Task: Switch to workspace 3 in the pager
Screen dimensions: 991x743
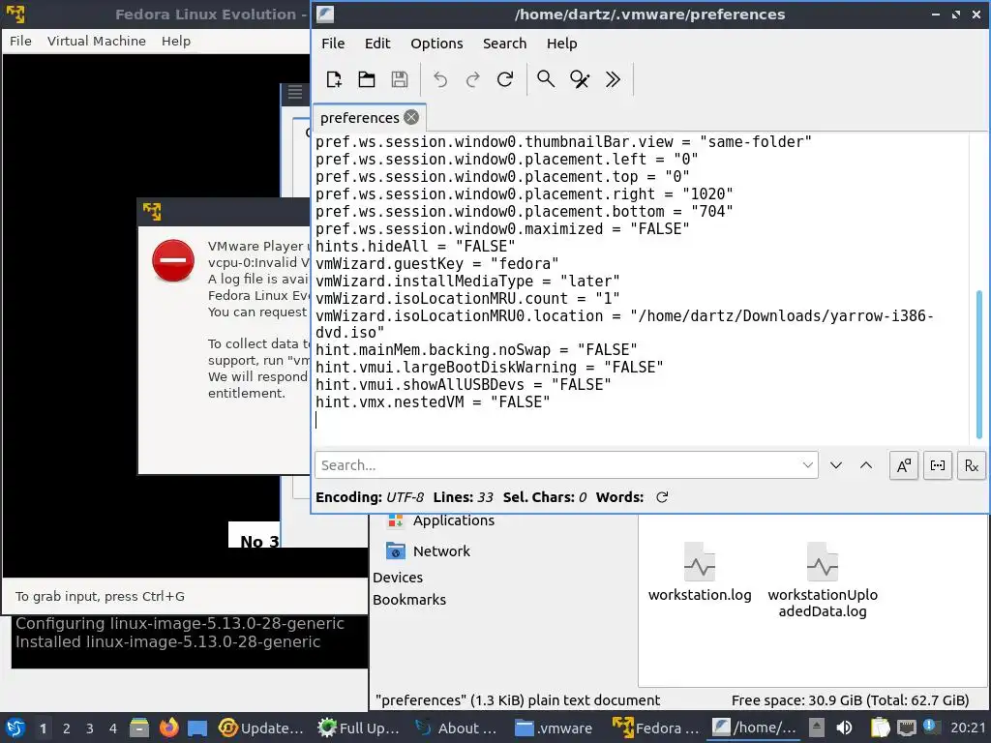Action: 90,728
